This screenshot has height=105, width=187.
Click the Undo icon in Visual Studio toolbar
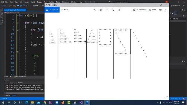click(24, 6)
